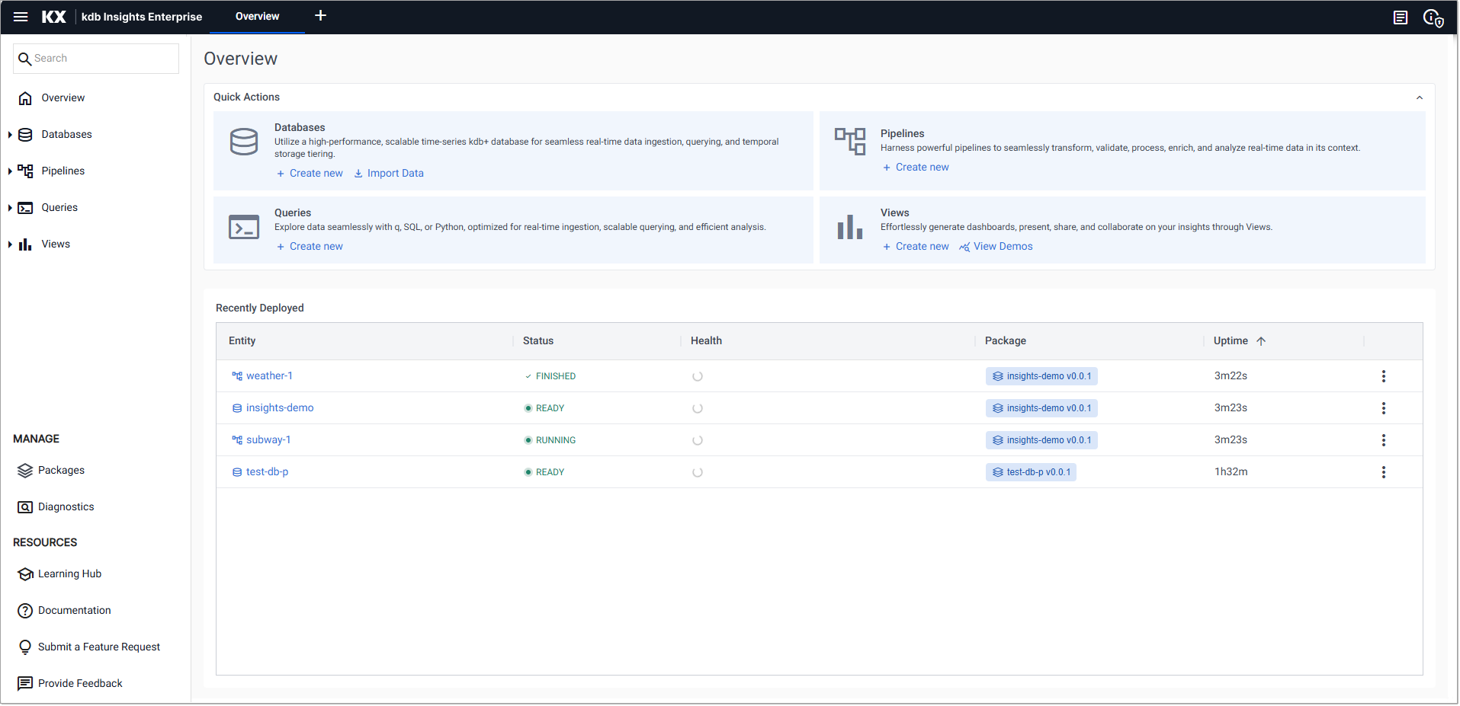Image resolution: width=1460 pixels, height=706 pixels.
Task: Select the Pipelines icon in the sidebar
Action: coord(25,171)
